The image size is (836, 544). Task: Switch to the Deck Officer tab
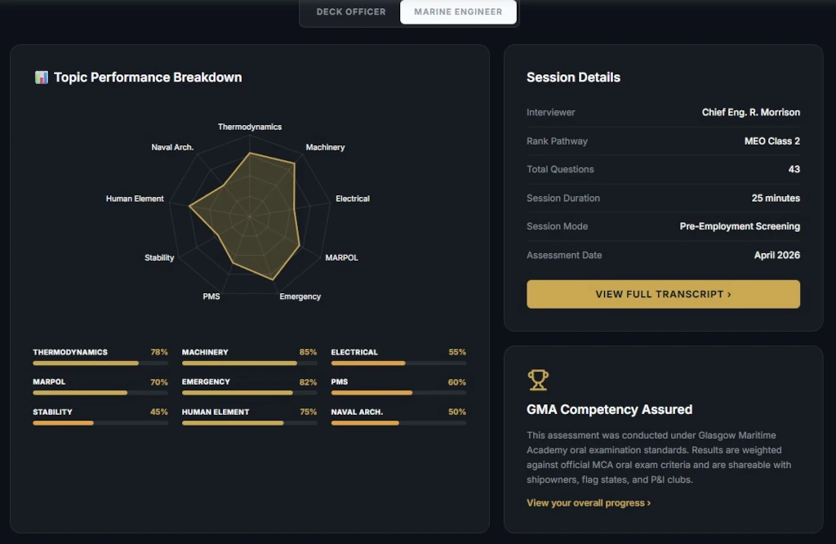tap(351, 11)
